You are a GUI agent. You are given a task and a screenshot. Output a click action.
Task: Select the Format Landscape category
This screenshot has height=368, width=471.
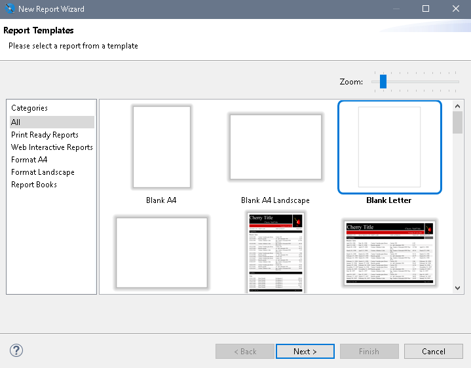[x=43, y=172]
